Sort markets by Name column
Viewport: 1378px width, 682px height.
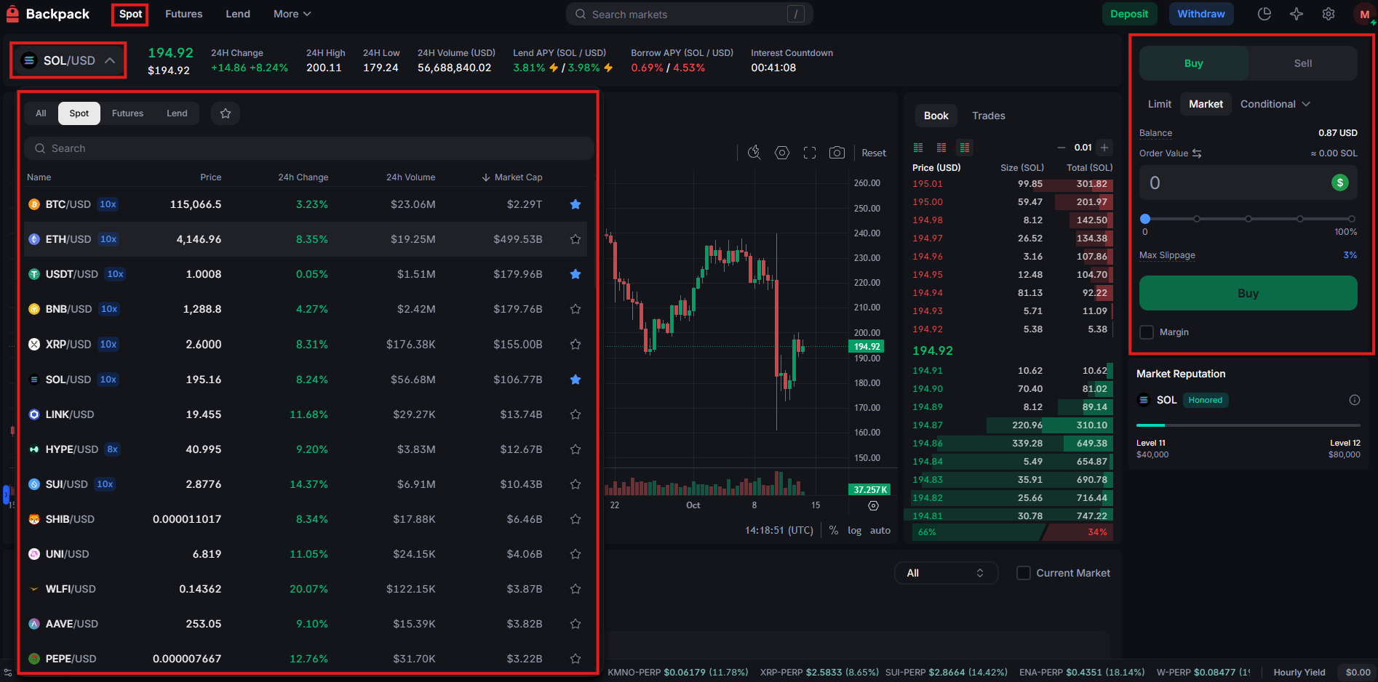pos(39,177)
